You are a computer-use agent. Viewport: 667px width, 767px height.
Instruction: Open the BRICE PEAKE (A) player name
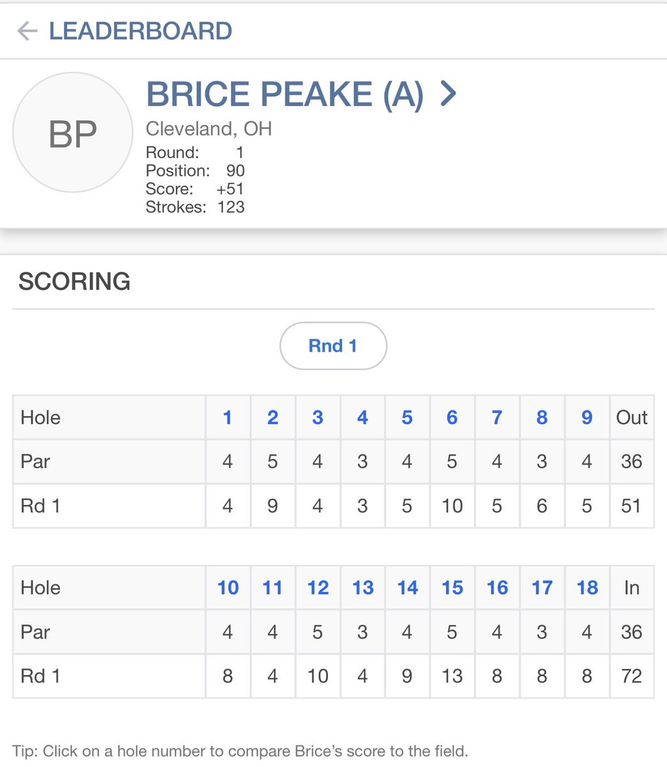click(x=285, y=94)
